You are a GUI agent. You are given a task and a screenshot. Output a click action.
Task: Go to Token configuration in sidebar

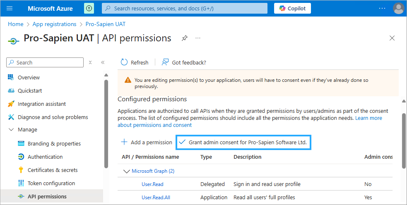coord(51,184)
